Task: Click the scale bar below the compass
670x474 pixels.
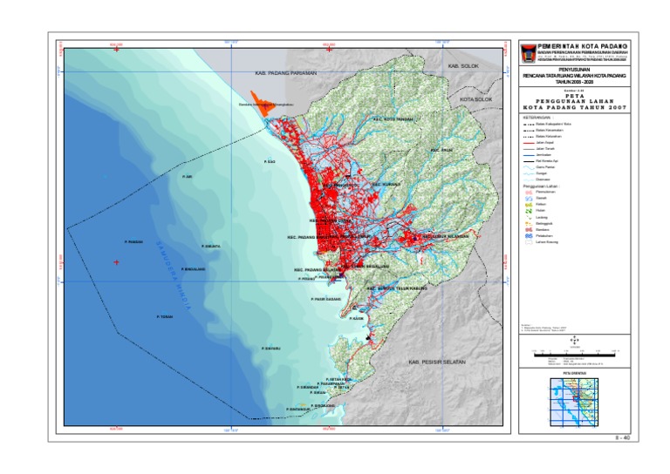Action: [575, 355]
